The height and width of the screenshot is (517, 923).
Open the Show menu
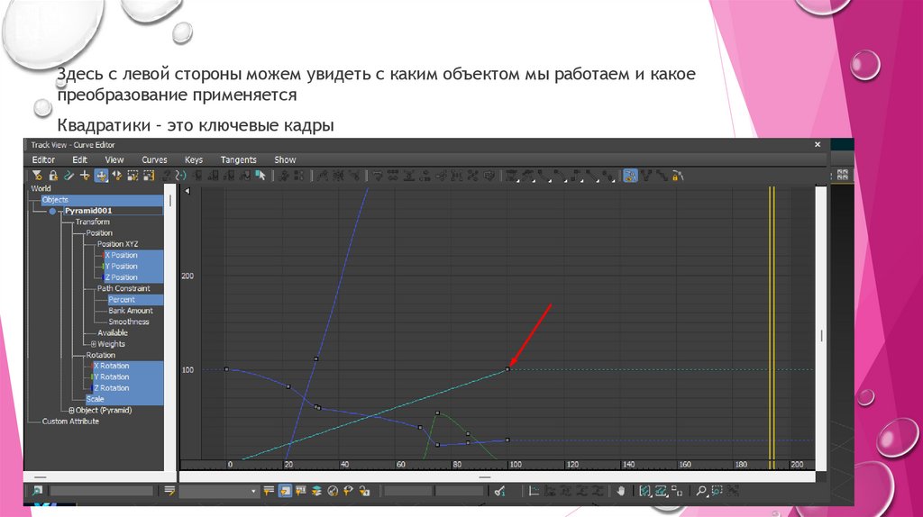tap(285, 159)
